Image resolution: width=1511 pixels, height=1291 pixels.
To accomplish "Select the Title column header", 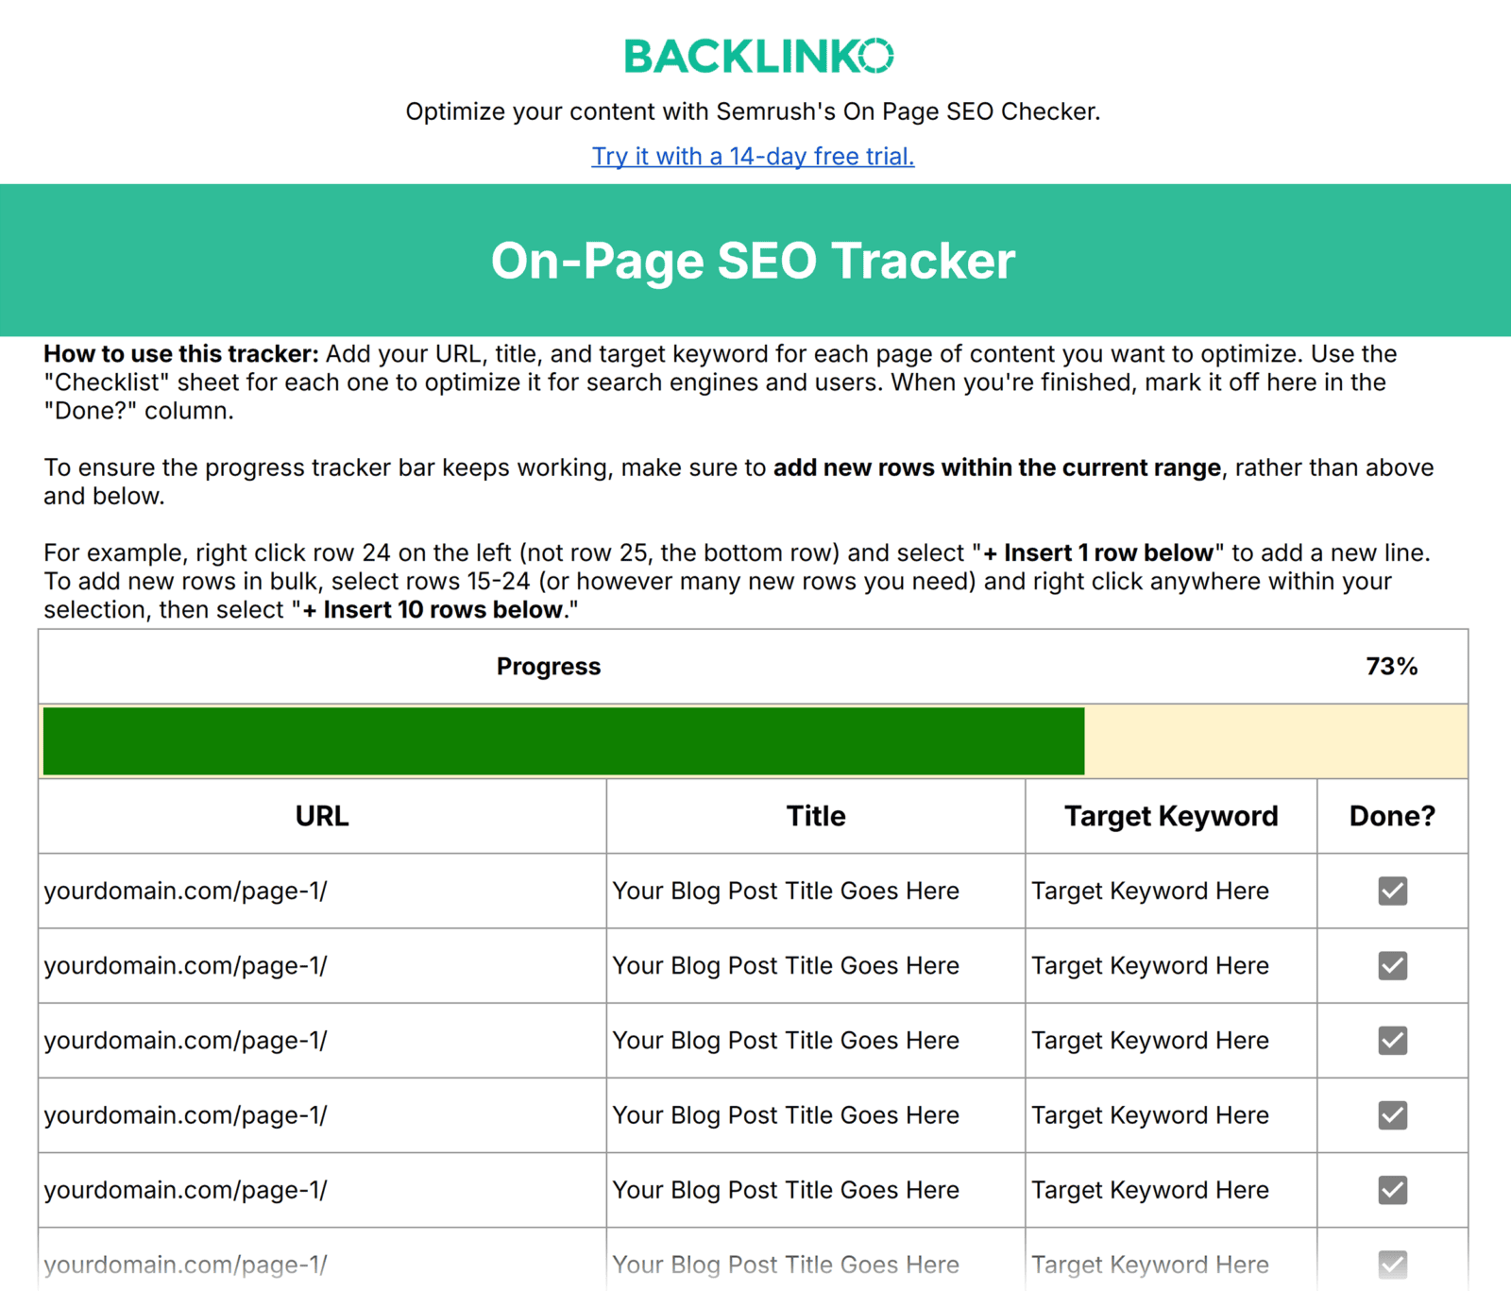I will tap(814, 816).
